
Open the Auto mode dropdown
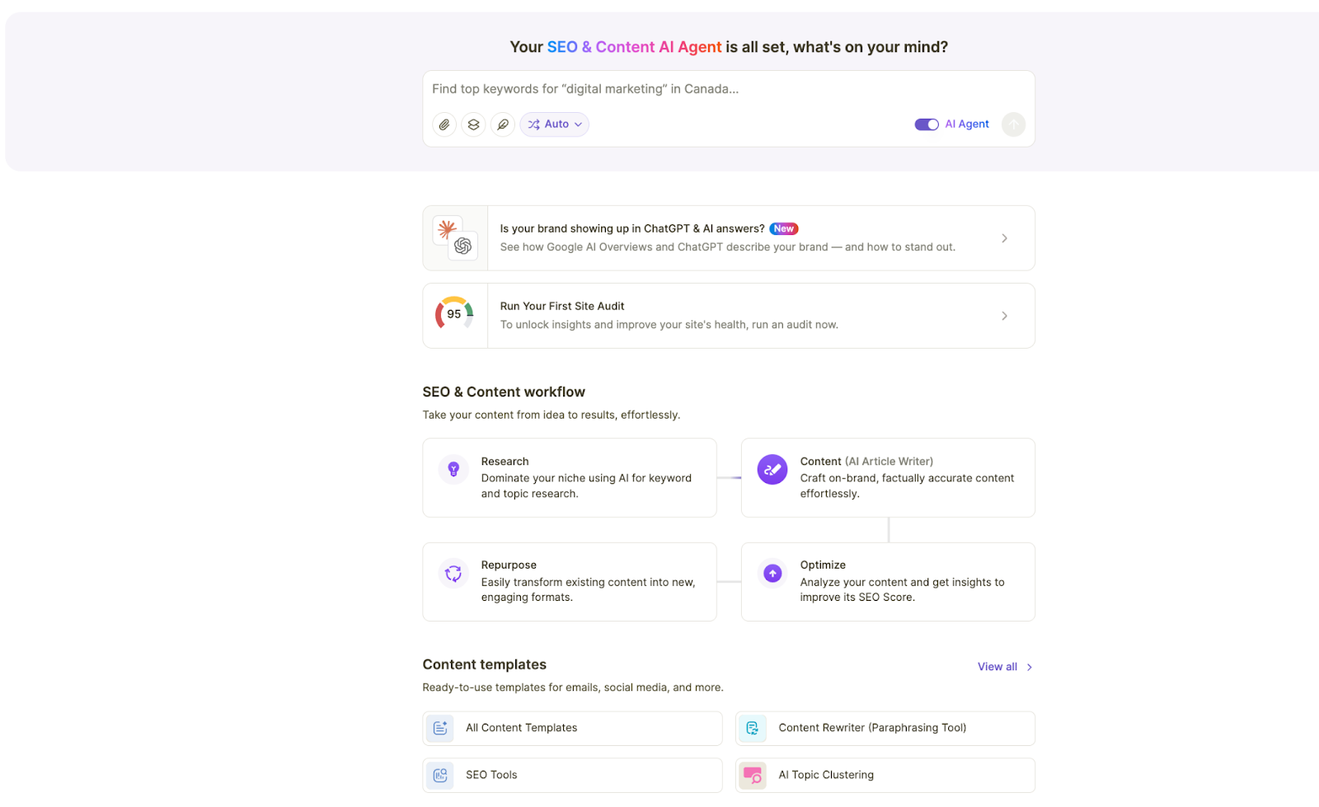tap(553, 124)
